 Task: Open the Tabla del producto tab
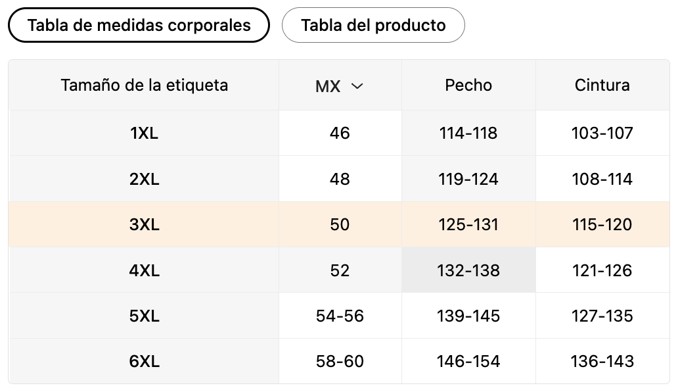point(373,25)
